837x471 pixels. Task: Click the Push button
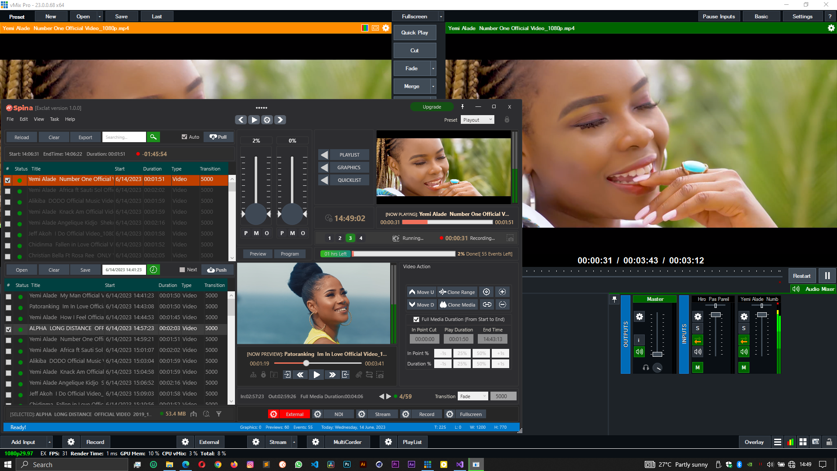[x=217, y=270]
